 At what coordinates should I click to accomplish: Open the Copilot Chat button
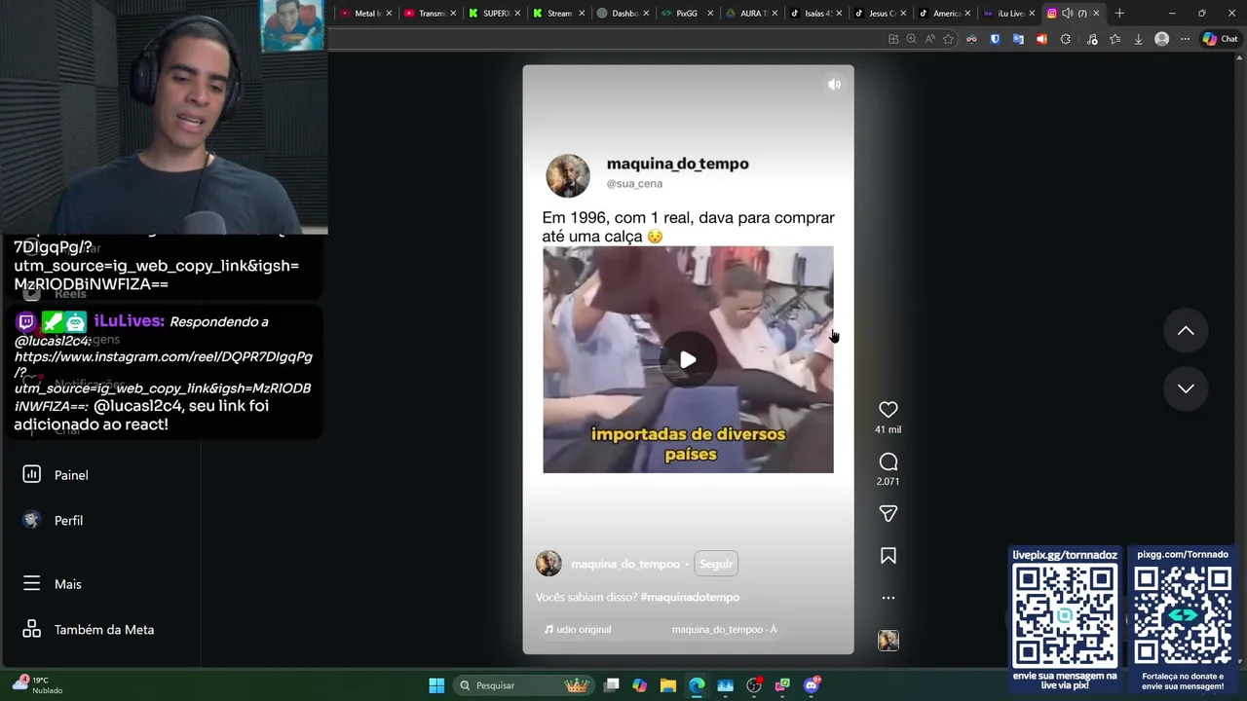1220,39
